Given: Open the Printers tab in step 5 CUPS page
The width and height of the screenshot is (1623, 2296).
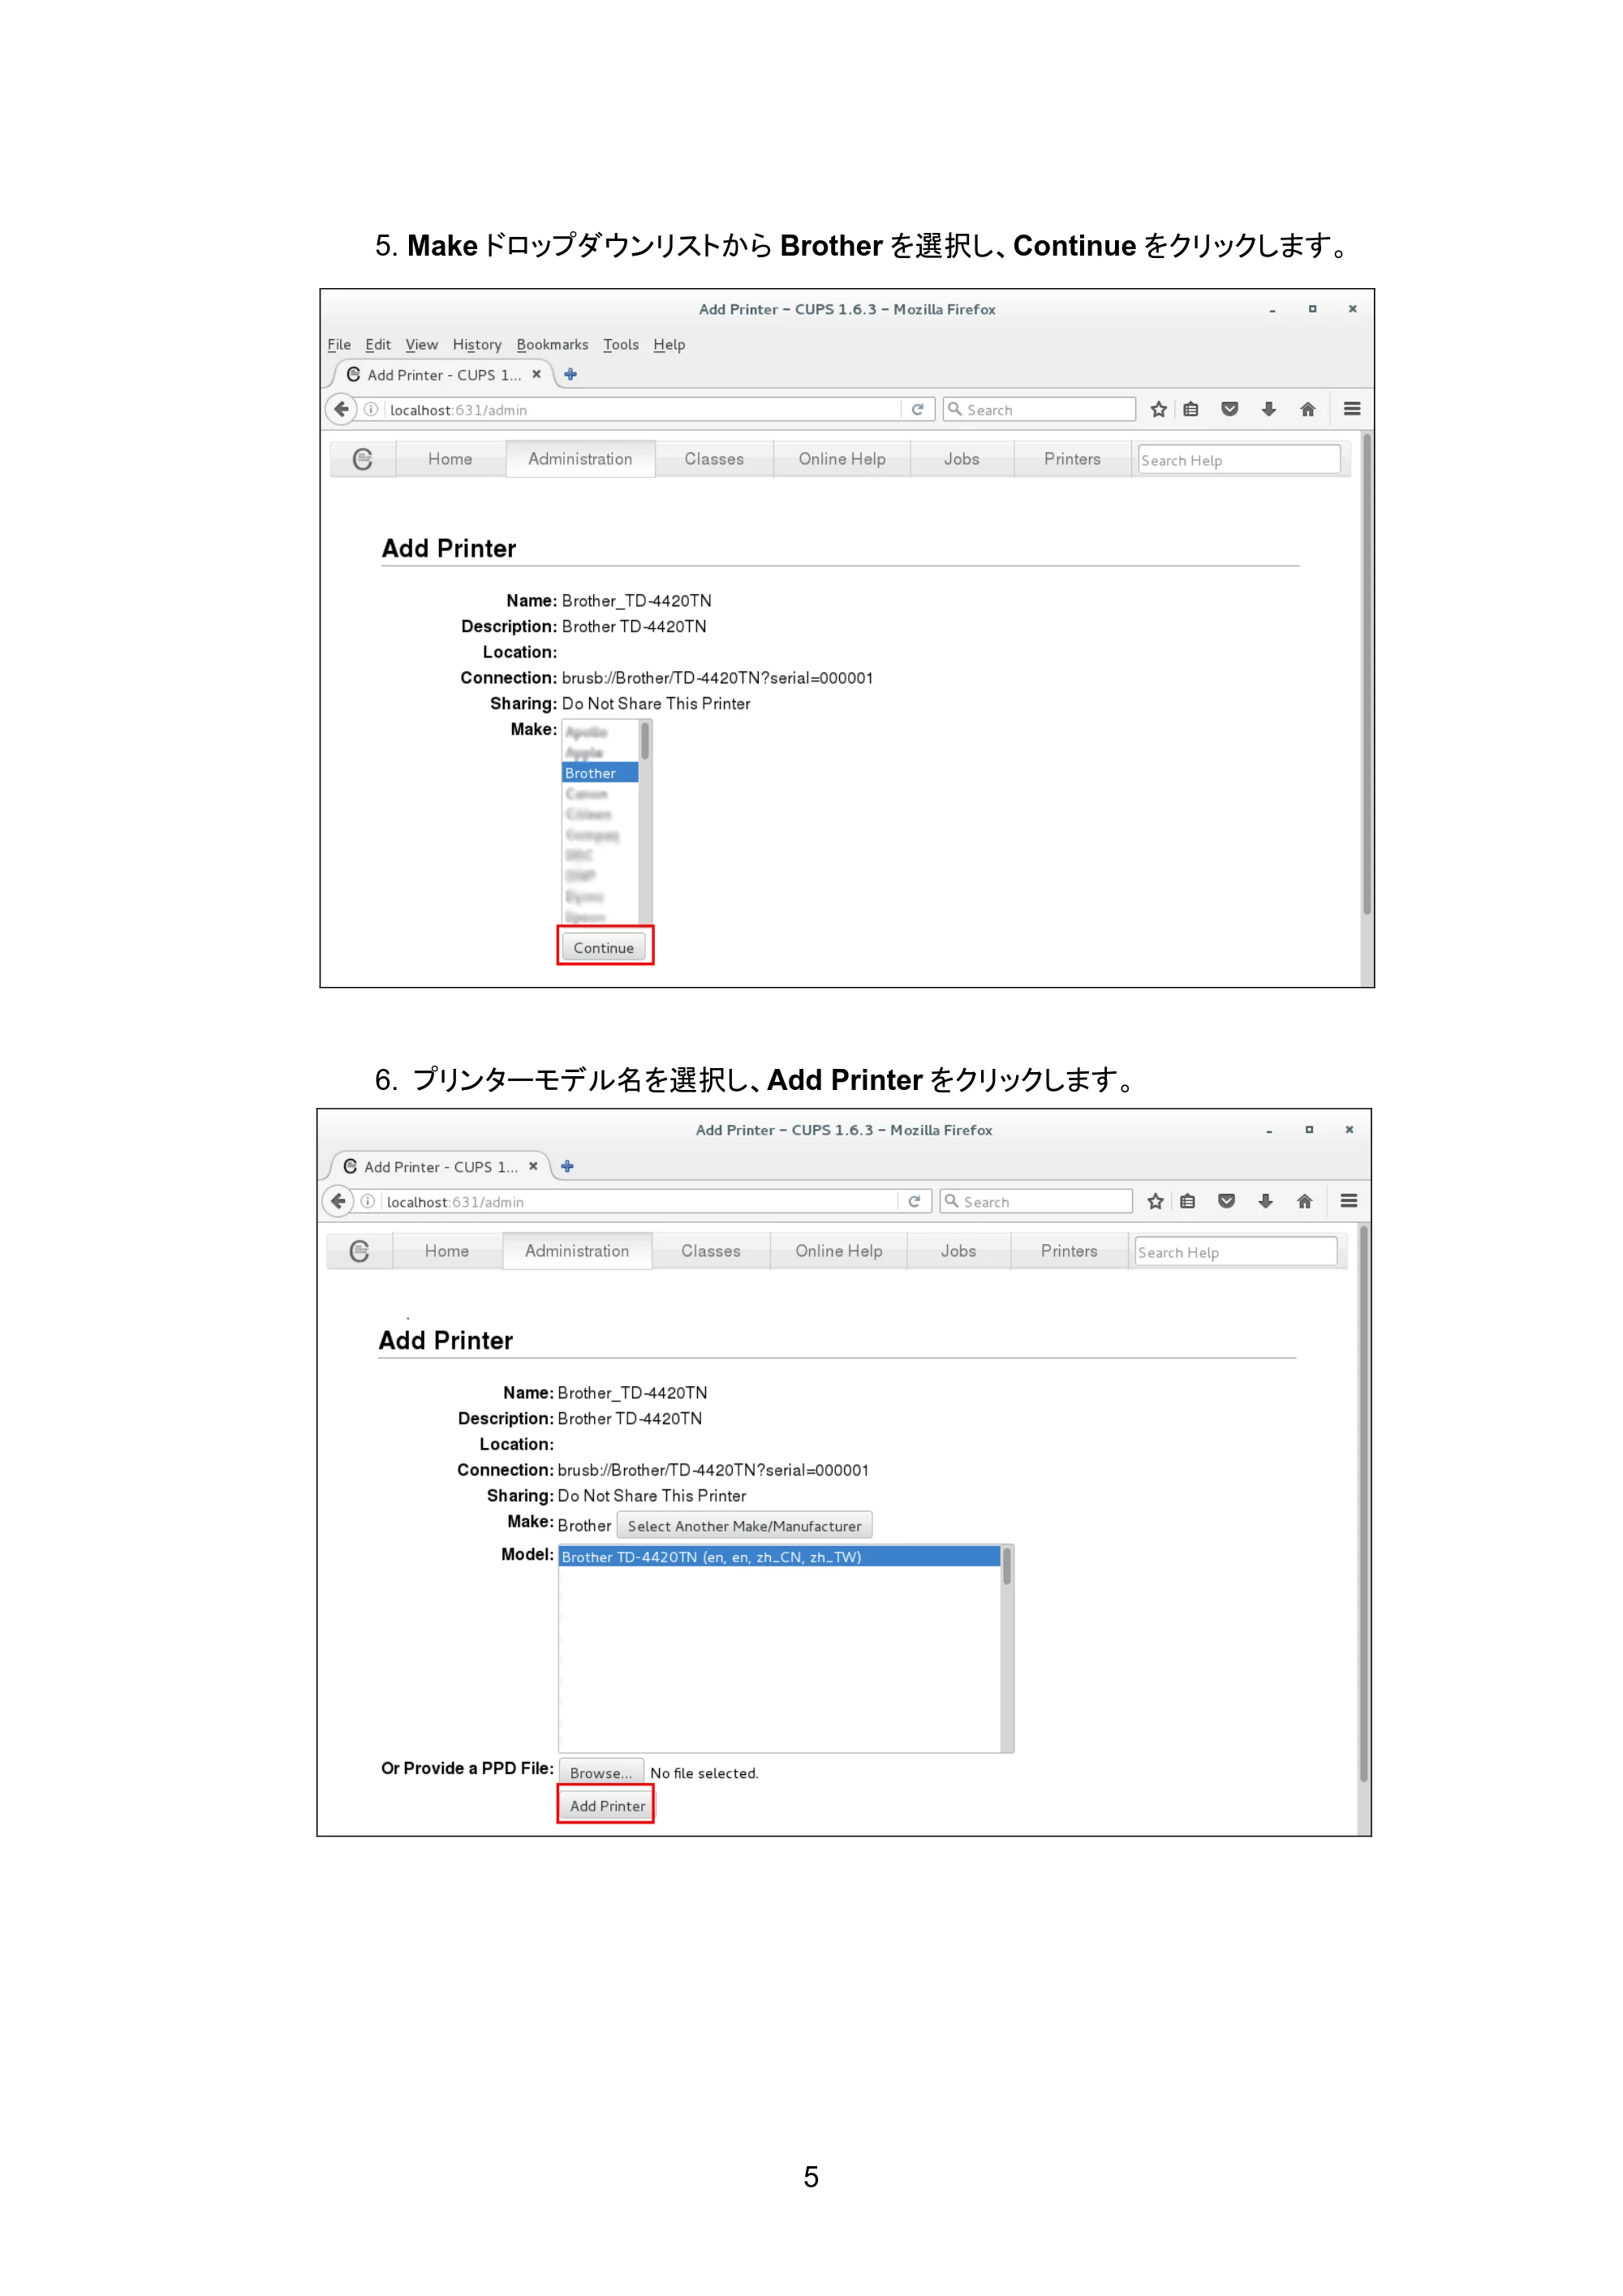Looking at the screenshot, I should (x=1072, y=459).
